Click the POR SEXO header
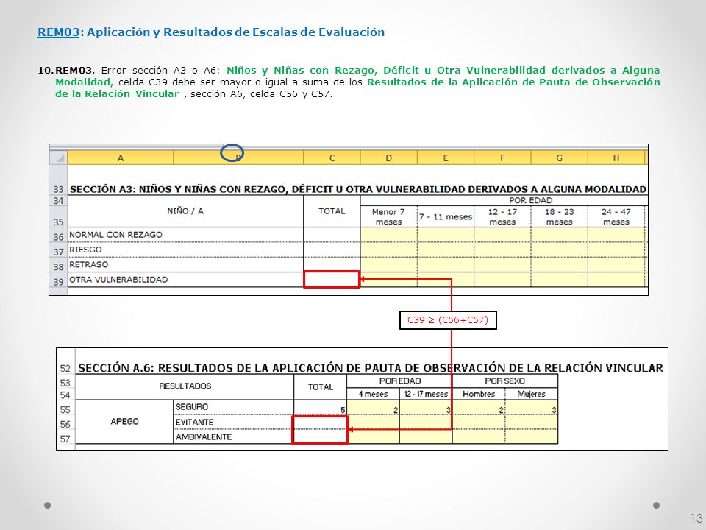Screen dimensions: 706x530 pos(504,381)
